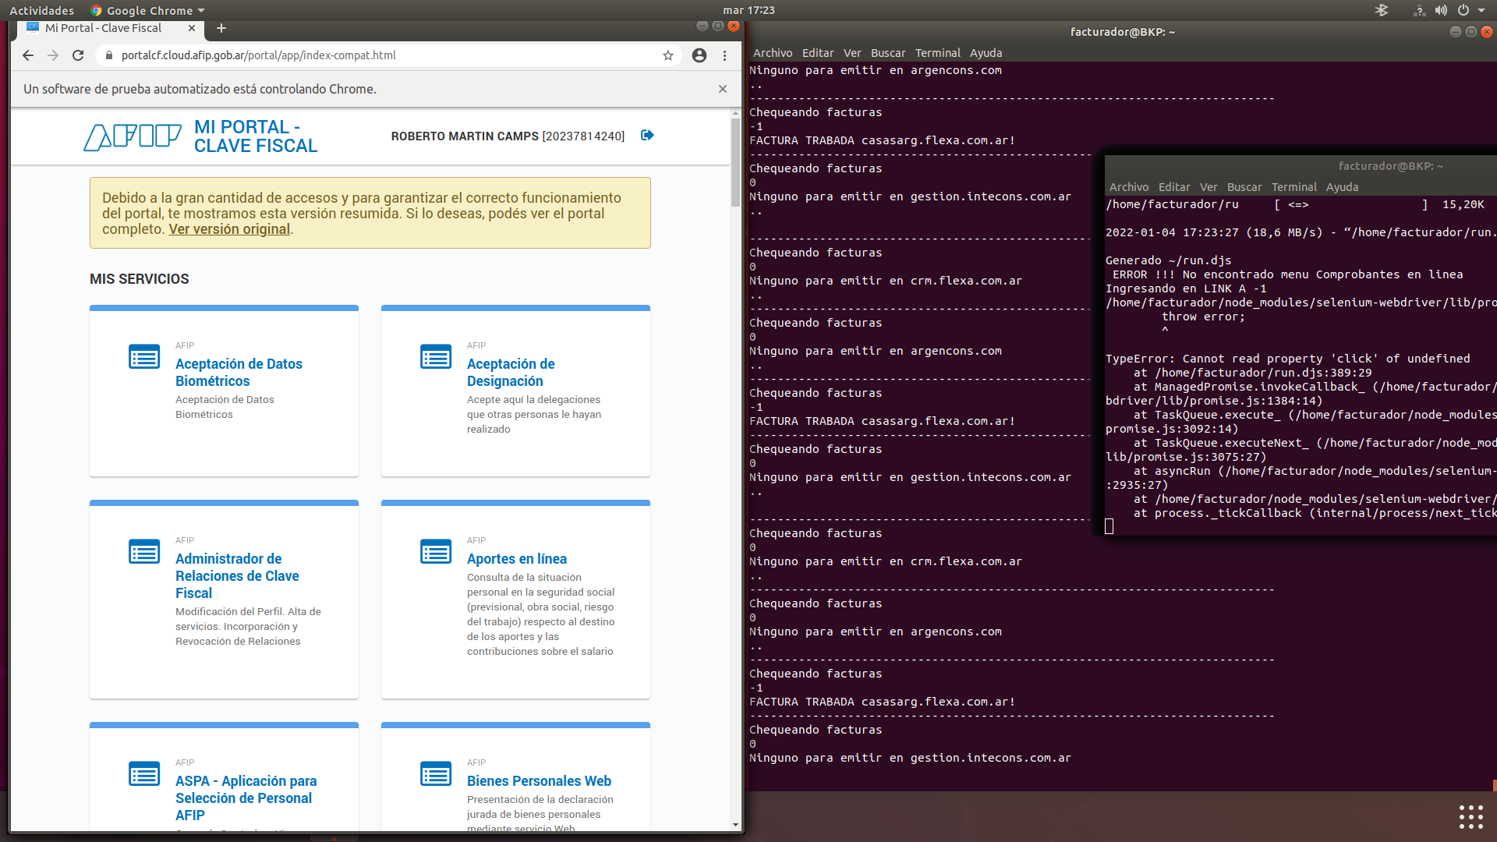Viewport: 1497px width, 842px height.
Task: Click the MI PORTAL - CLAVE FISCAL title
Action: click(x=256, y=136)
